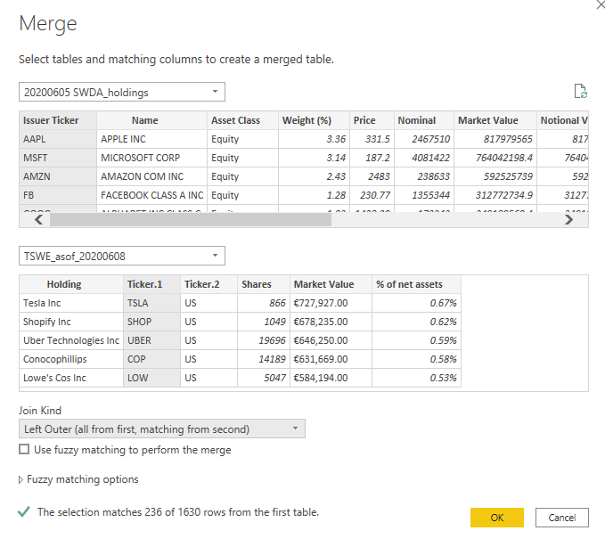This screenshot has width=605, height=547.
Task: Click the 3.36 weight cell
Action: pyautogui.click(x=314, y=139)
